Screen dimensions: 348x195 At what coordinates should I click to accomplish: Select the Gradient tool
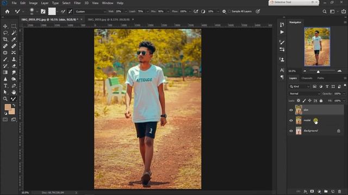(x=5, y=72)
